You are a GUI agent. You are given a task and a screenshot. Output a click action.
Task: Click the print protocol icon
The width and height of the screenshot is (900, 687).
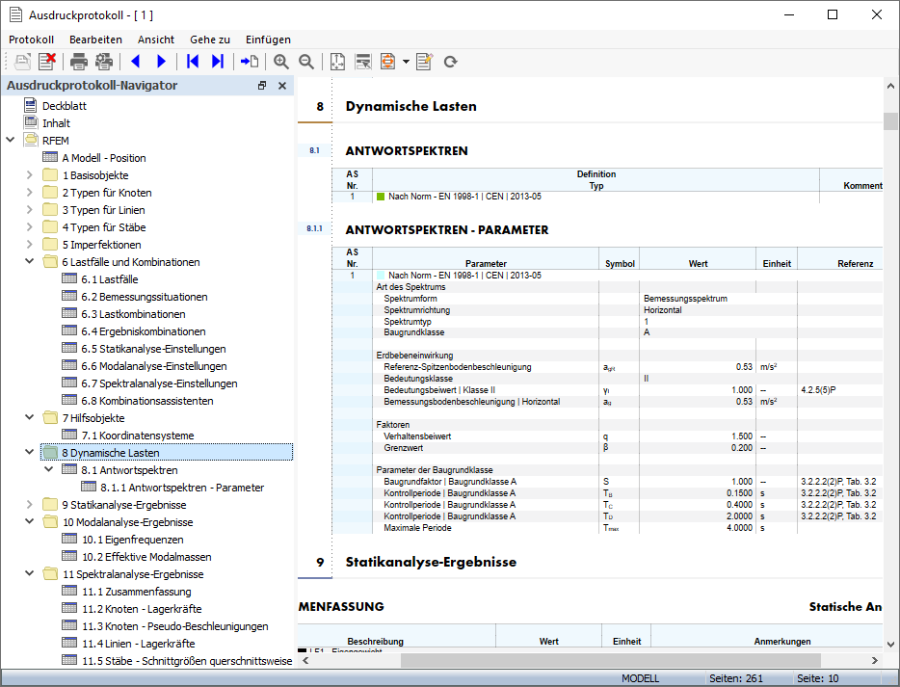[78, 62]
